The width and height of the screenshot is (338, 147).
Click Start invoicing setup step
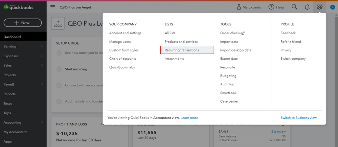coord(76,69)
